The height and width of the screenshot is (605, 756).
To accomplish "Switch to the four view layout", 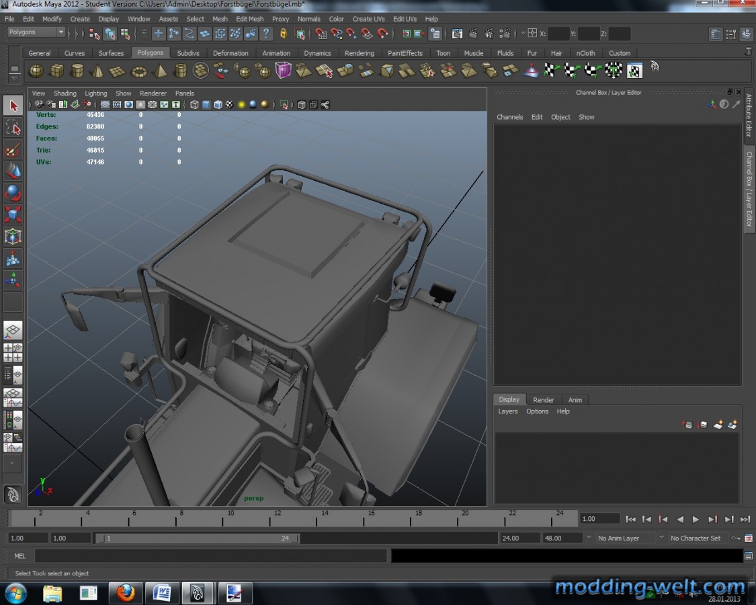I will 13,353.
